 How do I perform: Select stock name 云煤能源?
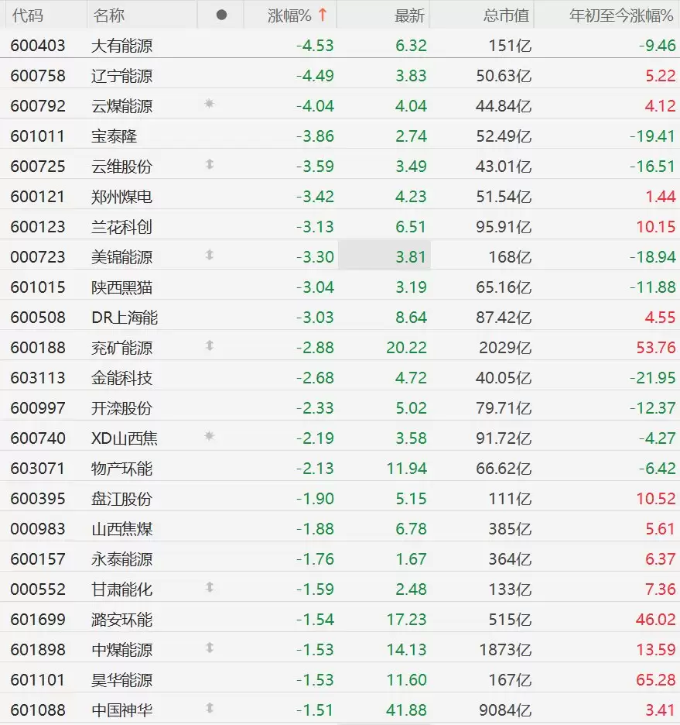(122, 106)
